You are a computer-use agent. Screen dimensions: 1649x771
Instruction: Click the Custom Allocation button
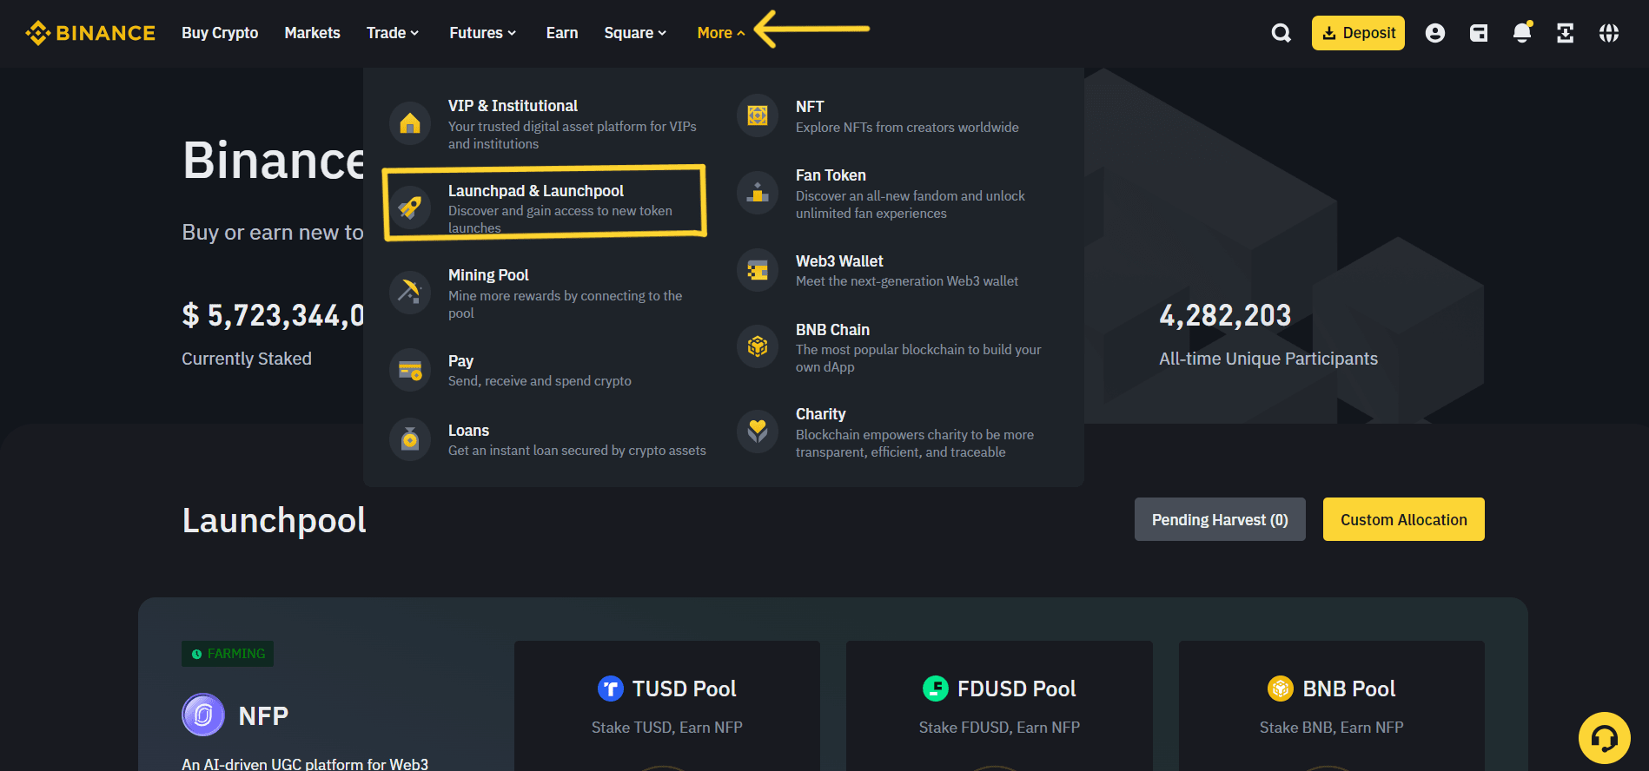(x=1404, y=519)
